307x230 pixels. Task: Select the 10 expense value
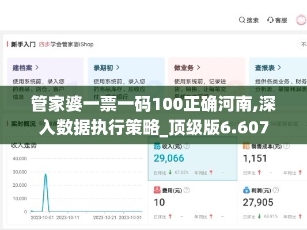[159, 202]
